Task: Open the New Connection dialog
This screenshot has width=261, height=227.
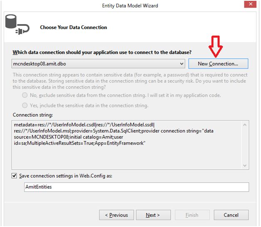Action: click(x=218, y=64)
